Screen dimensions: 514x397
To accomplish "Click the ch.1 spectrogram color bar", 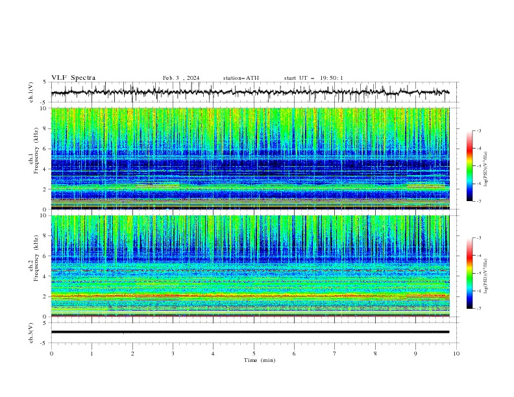I will point(469,165).
